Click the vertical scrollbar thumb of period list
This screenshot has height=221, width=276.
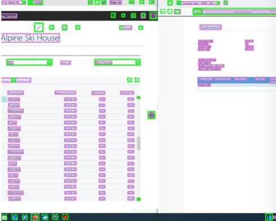tap(139, 143)
